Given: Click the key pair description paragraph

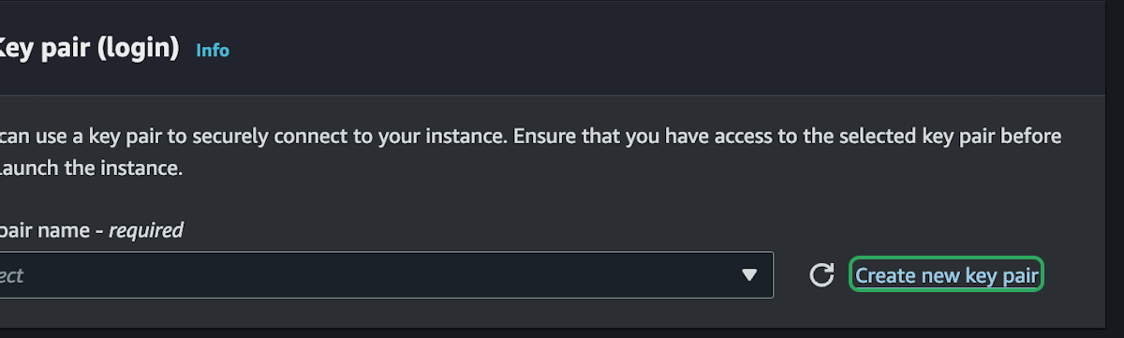Looking at the screenshot, I should coord(530,153).
